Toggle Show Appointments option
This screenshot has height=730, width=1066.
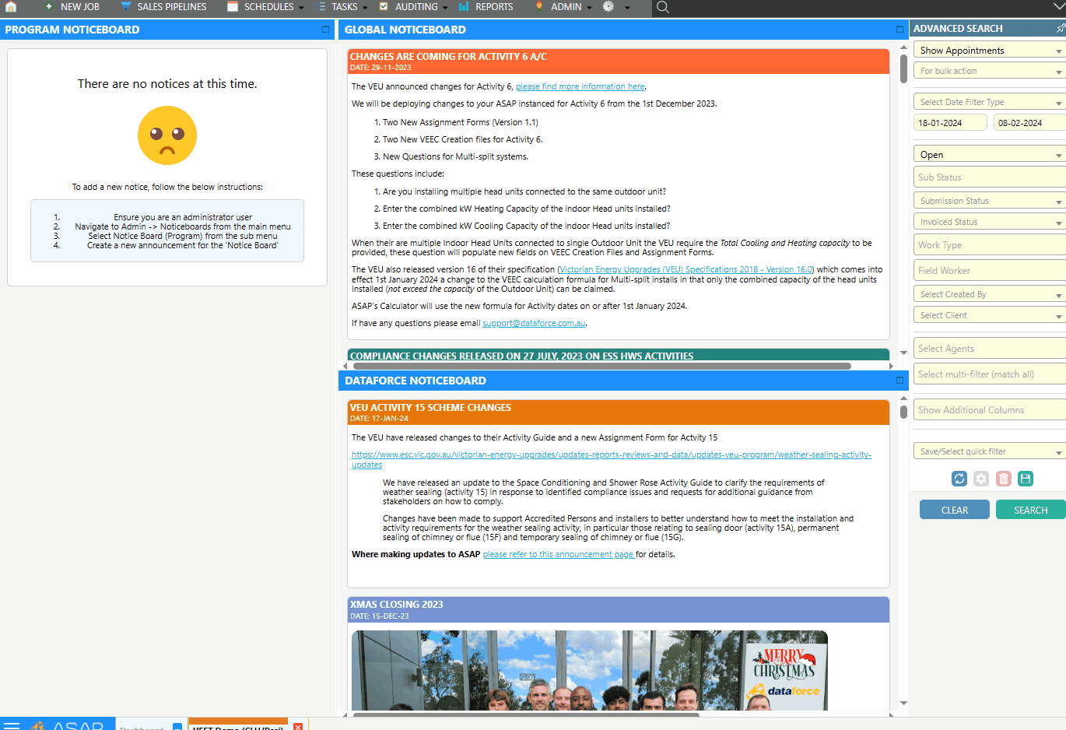tap(988, 49)
